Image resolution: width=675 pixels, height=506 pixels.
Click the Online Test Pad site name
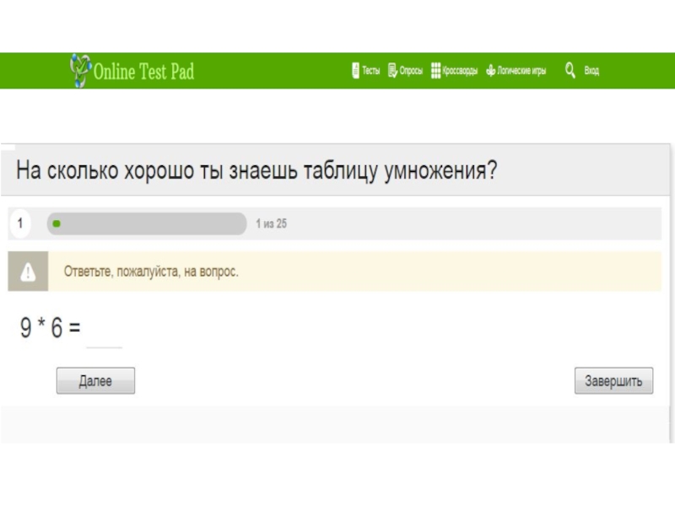(x=143, y=71)
